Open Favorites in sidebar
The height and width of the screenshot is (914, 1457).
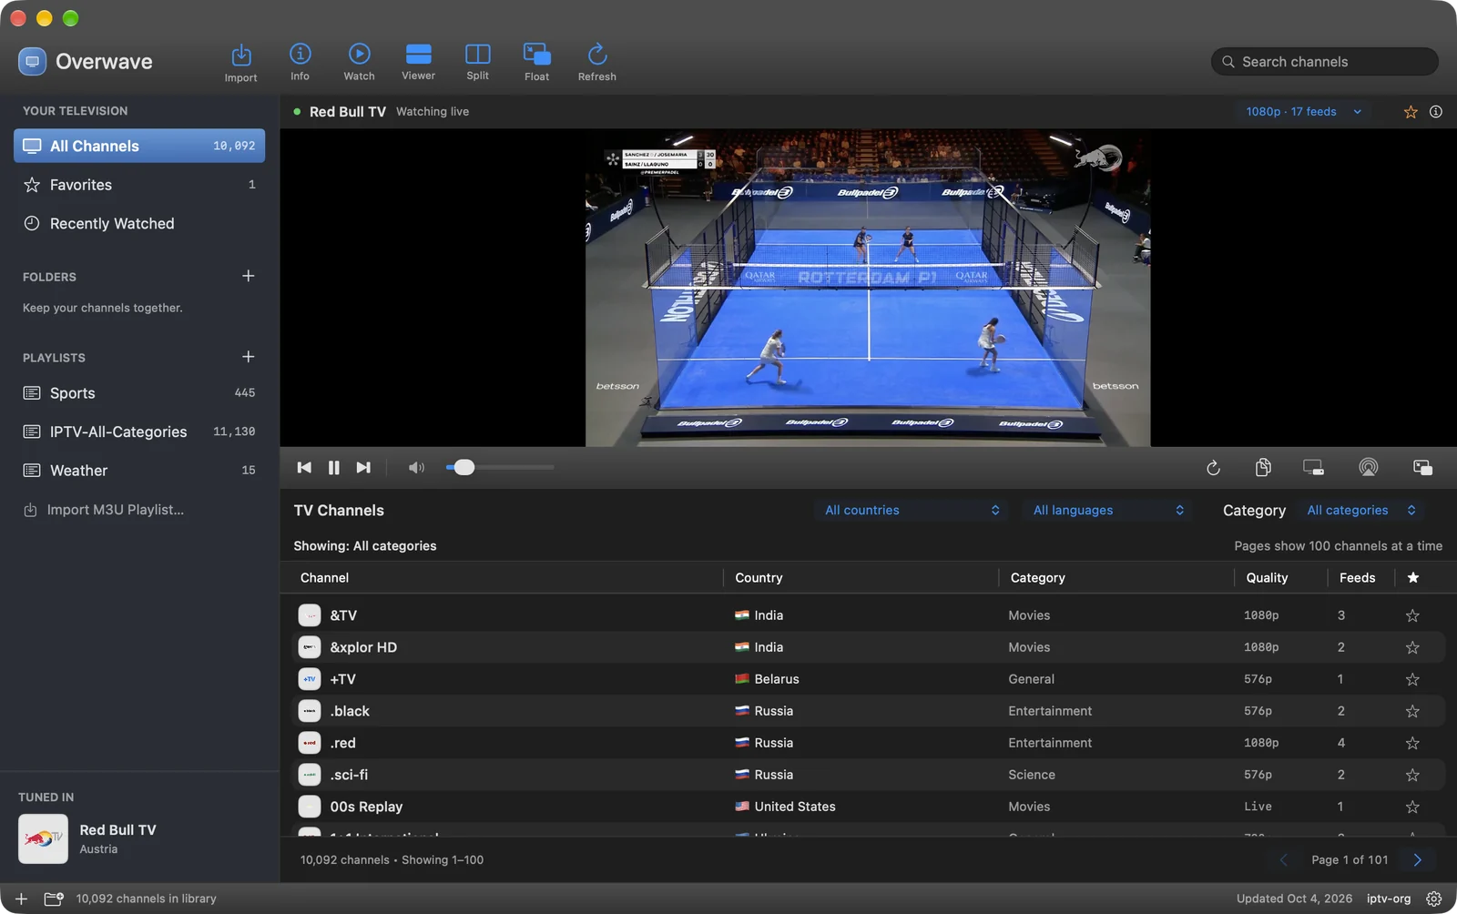click(139, 185)
